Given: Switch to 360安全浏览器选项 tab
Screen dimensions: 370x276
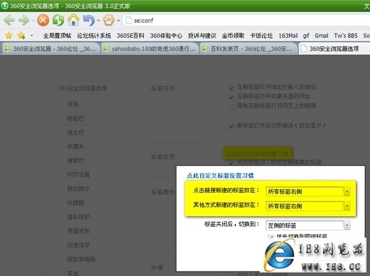Looking at the screenshot, I should coord(334,48).
